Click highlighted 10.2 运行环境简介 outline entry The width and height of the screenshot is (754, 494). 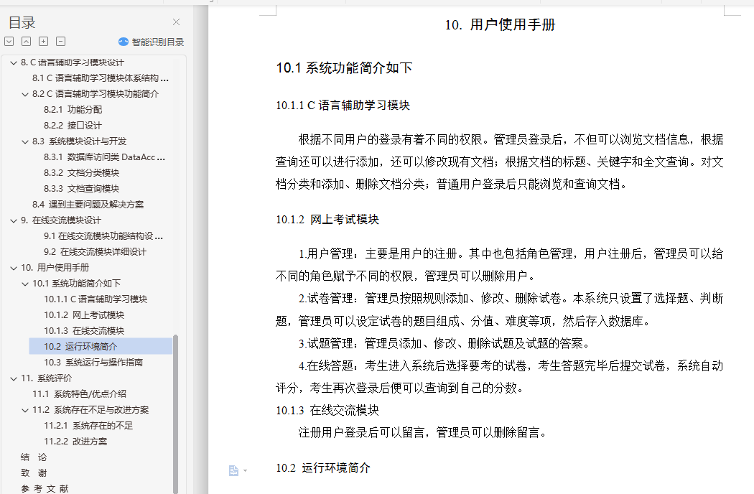click(101, 346)
